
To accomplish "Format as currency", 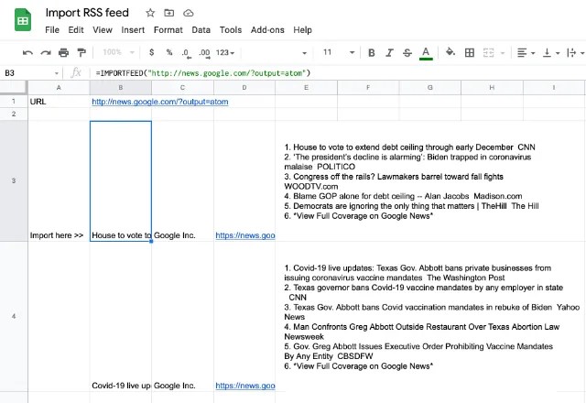I will [151, 52].
